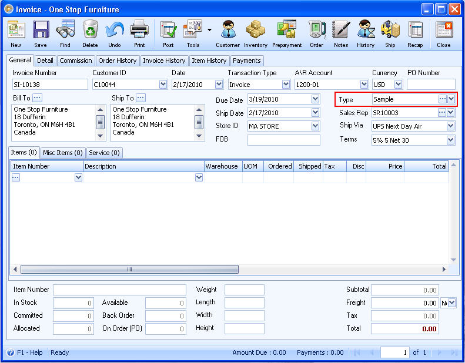Open the Date picker dropdown
The image size is (465, 363).
click(219, 85)
